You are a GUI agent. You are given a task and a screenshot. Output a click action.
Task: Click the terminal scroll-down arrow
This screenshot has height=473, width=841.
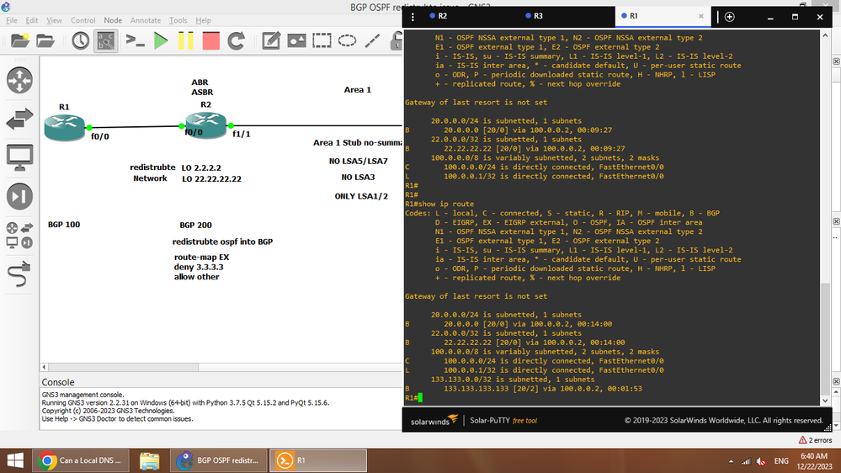coord(825,401)
